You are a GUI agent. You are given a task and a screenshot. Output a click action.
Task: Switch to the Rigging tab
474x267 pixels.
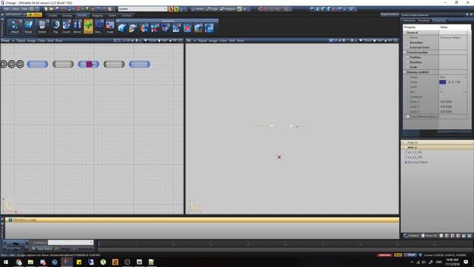[x=97, y=15]
